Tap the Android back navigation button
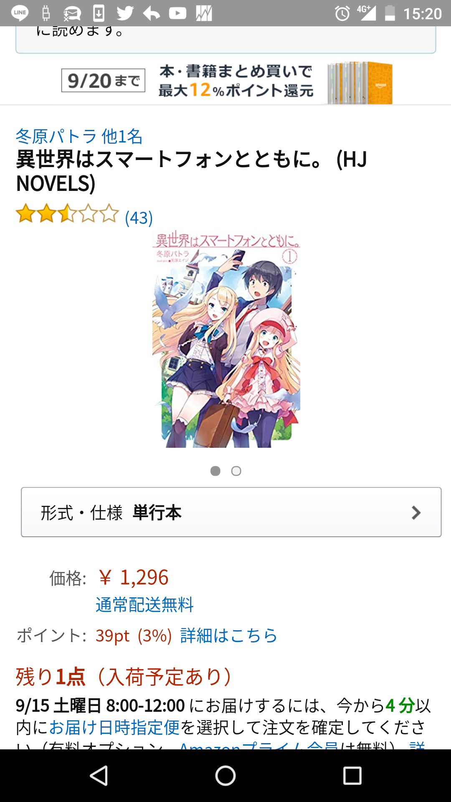The width and height of the screenshot is (451, 802). click(99, 776)
